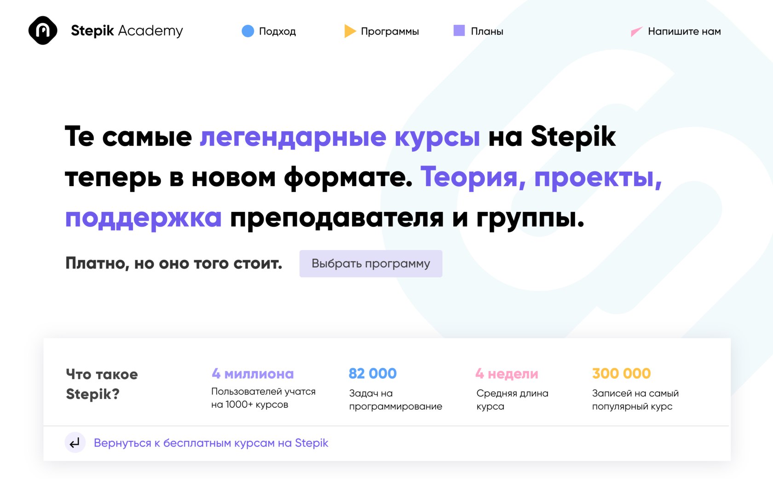This screenshot has height=479, width=773.
Task: Open the Подход menu item
Action: (x=277, y=31)
